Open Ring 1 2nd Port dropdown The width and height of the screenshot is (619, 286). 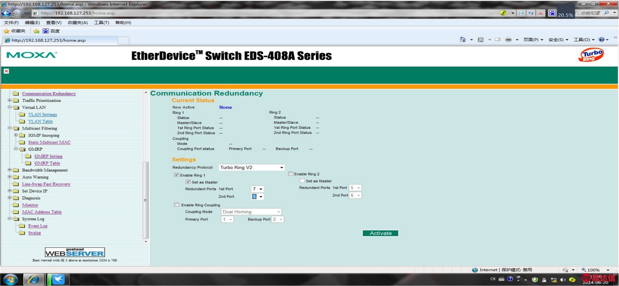(x=257, y=196)
